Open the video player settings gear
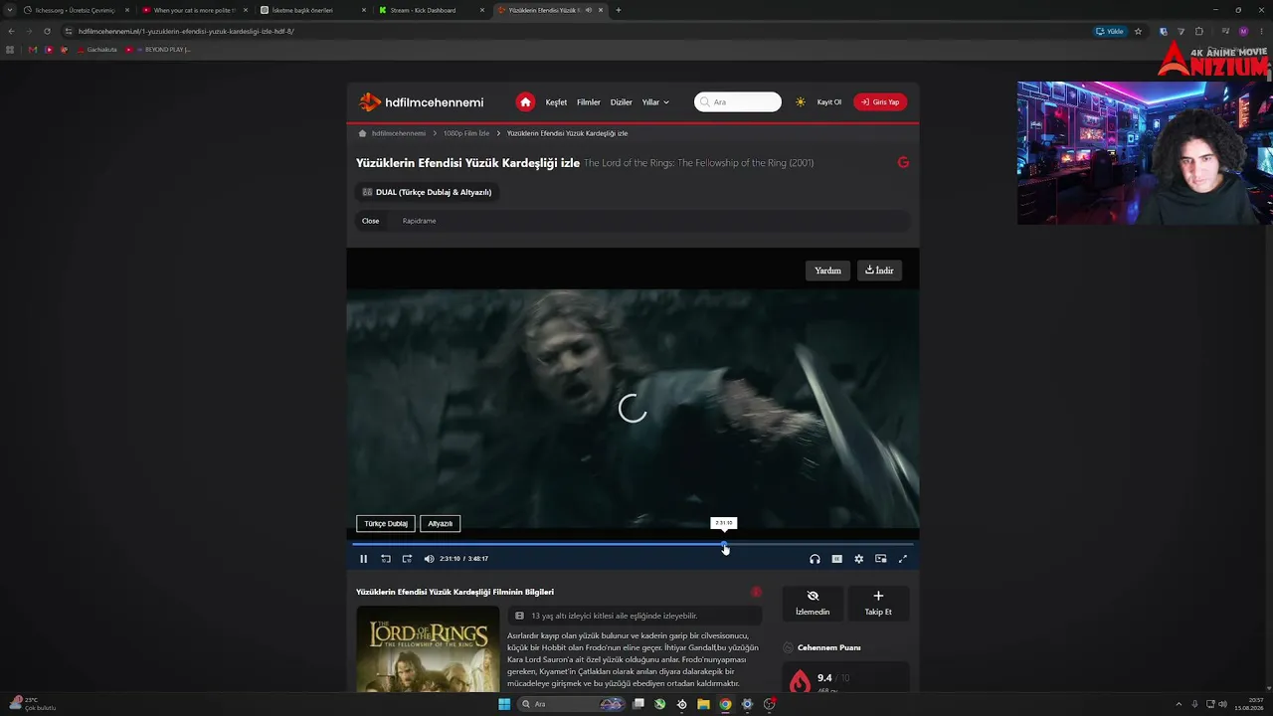This screenshot has width=1273, height=716. point(858,559)
